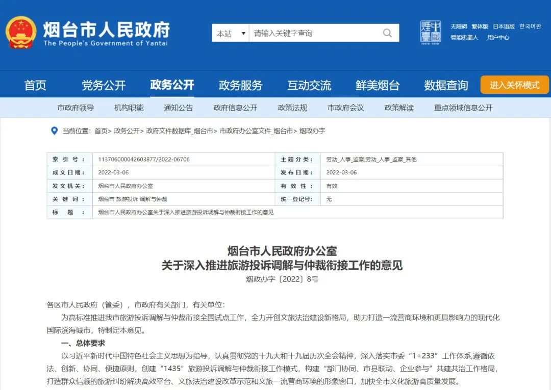Click the document number 烟政办字〔2022〕8号
This screenshot has width=551, height=390.
pyautogui.click(x=282, y=279)
